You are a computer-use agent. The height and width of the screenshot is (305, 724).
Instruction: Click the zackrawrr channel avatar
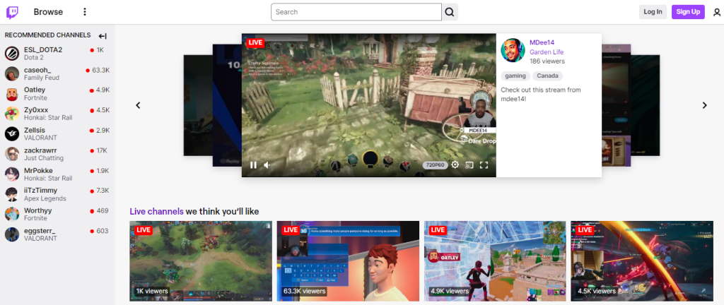(x=12, y=154)
